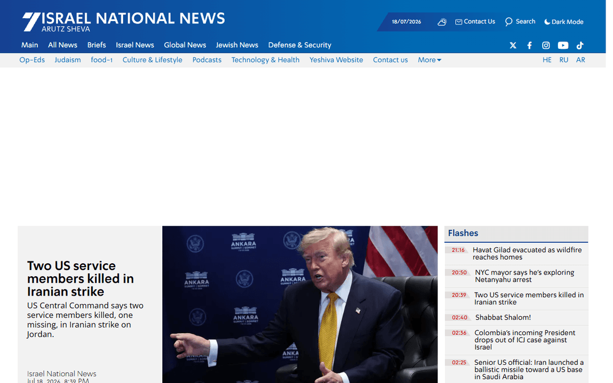
Task: Open Israel News menu item
Action: [135, 45]
